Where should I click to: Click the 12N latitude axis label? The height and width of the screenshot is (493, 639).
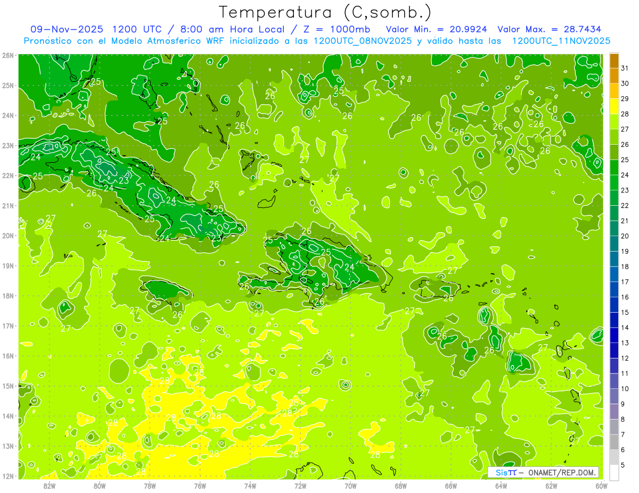coord(7,476)
